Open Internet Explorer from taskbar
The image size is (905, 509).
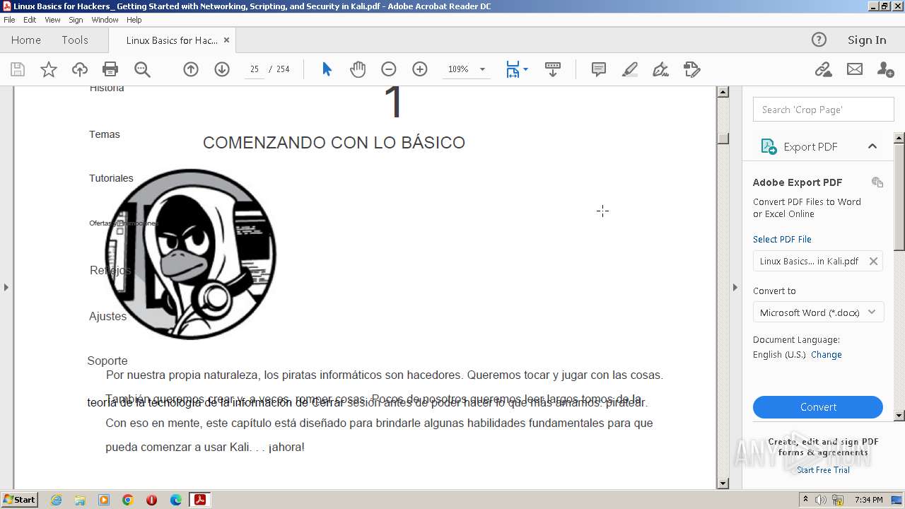[x=56, y=500]
